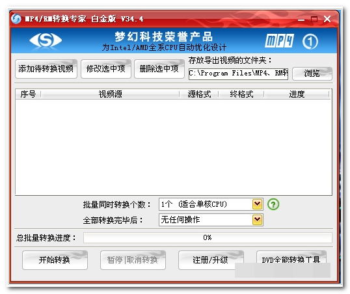
Task: Click the 进度 column header
Action: point(297,94)
